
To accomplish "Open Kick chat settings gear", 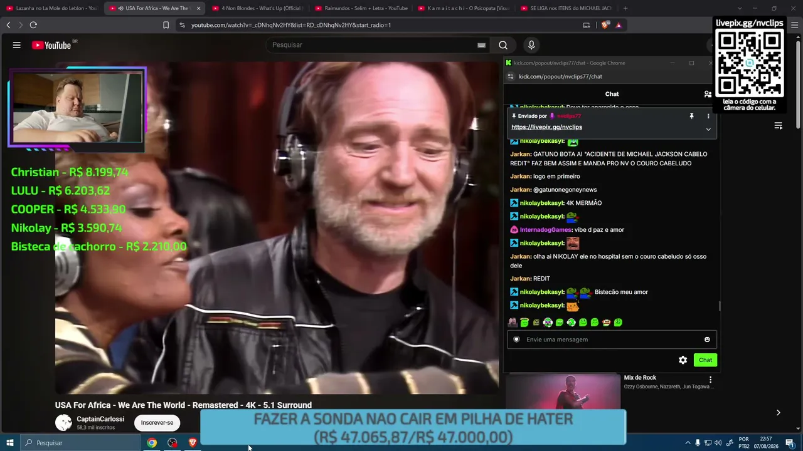I will [x=683, y=360].
